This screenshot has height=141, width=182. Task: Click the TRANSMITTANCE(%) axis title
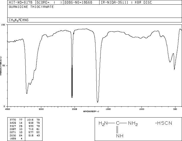[1, 66]
